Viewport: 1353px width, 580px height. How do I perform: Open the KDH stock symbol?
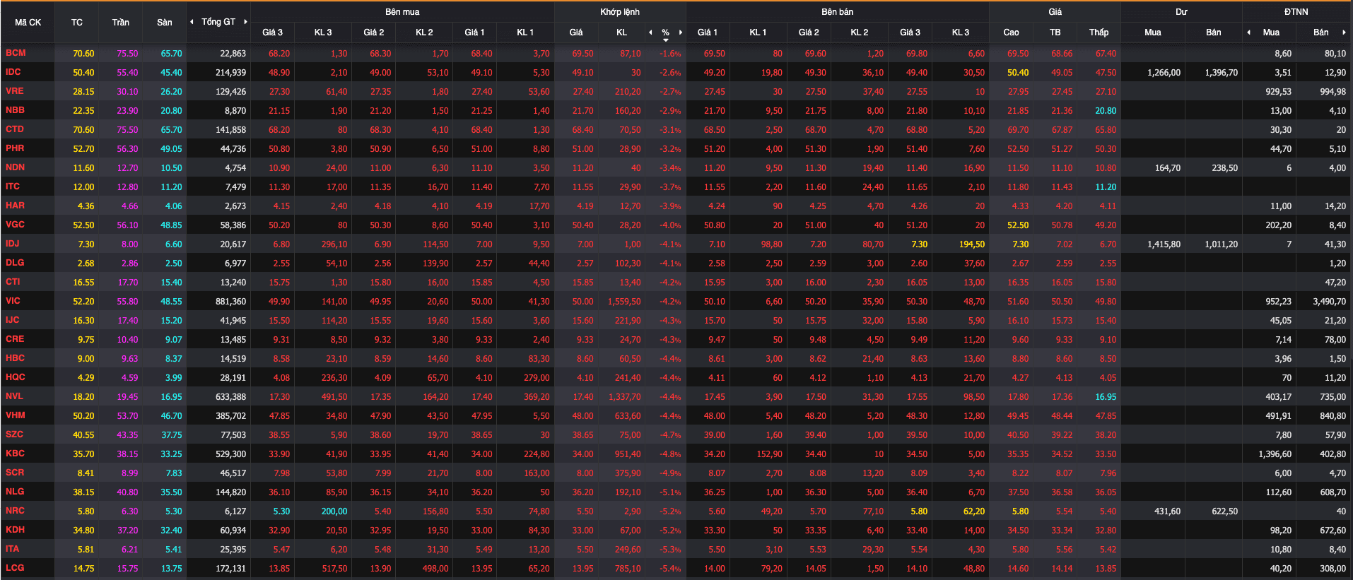[x=15, y=530]
